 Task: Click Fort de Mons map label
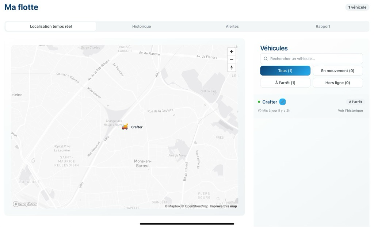click(177, 155)
